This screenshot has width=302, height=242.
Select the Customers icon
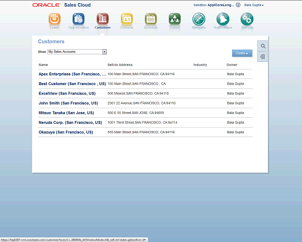pyautogui.click(x=103, y=19)
